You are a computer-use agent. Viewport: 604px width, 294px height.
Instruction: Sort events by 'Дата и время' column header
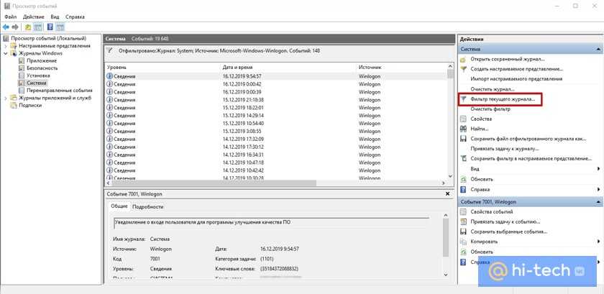[x=288, y=67]
